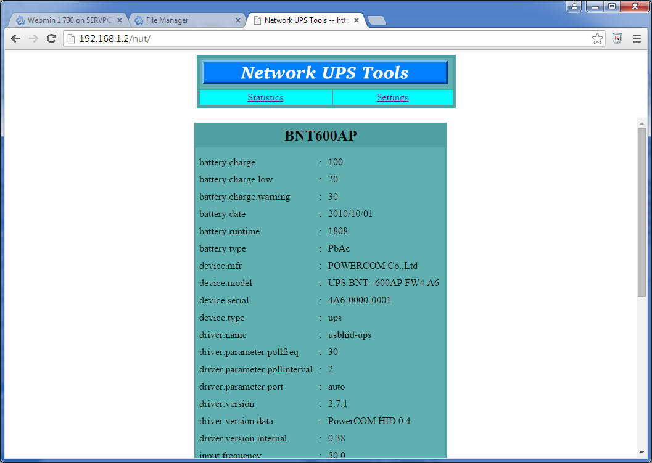Screen dimensions: 652x463
Task: Click the battery.charge.warning label
Action: tap(244, 197)
